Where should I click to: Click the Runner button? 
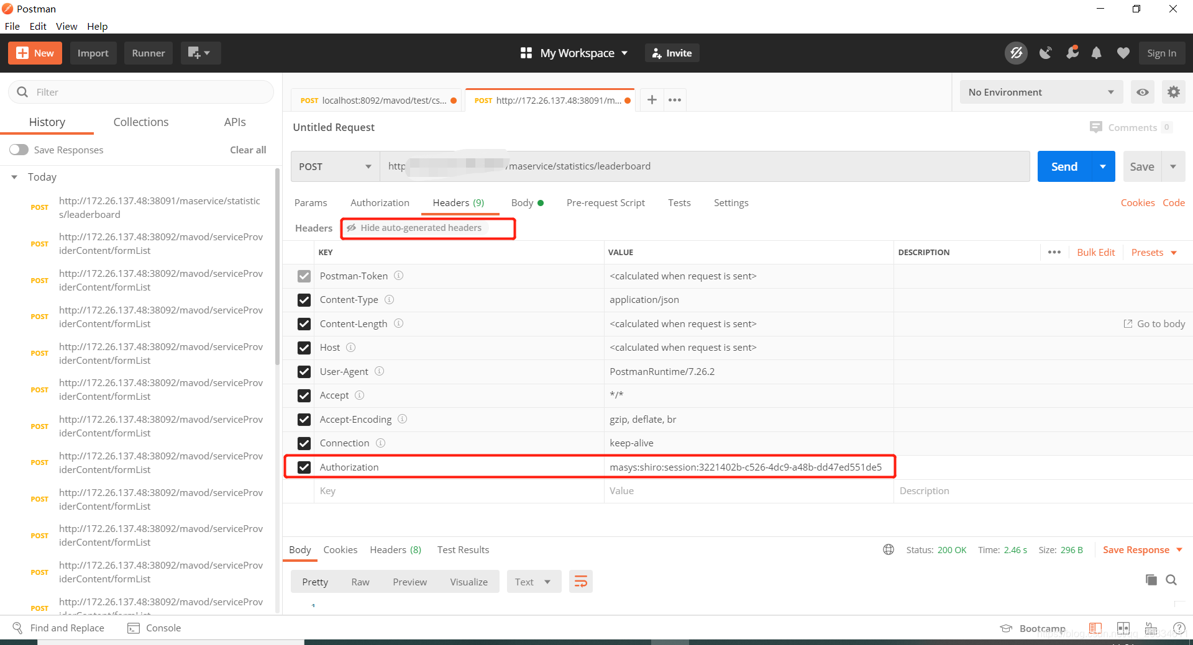point(149,53)
